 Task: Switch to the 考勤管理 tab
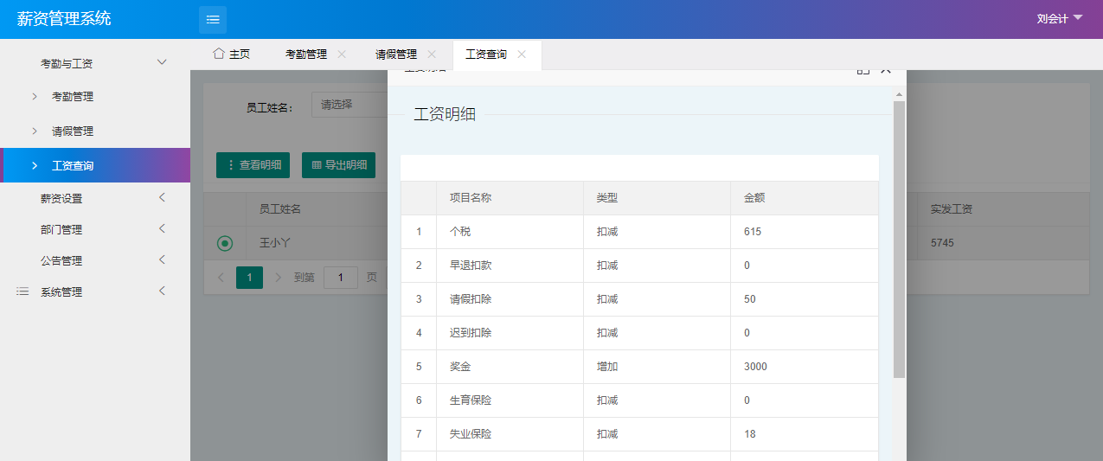306,54
